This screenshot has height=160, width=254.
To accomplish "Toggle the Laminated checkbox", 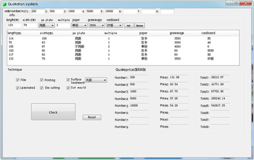I will click(x=17, y=88).
